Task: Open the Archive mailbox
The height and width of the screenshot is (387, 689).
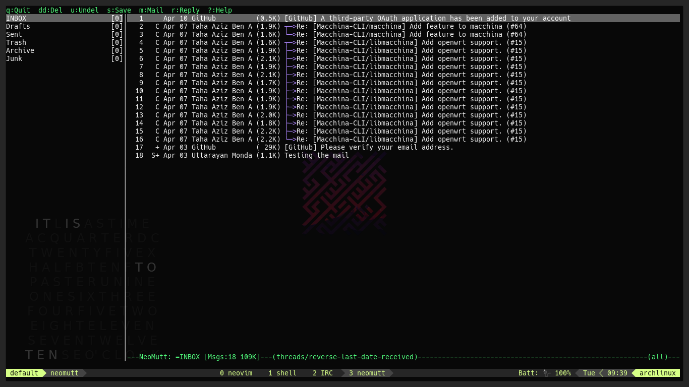Action: pos(20,50)
